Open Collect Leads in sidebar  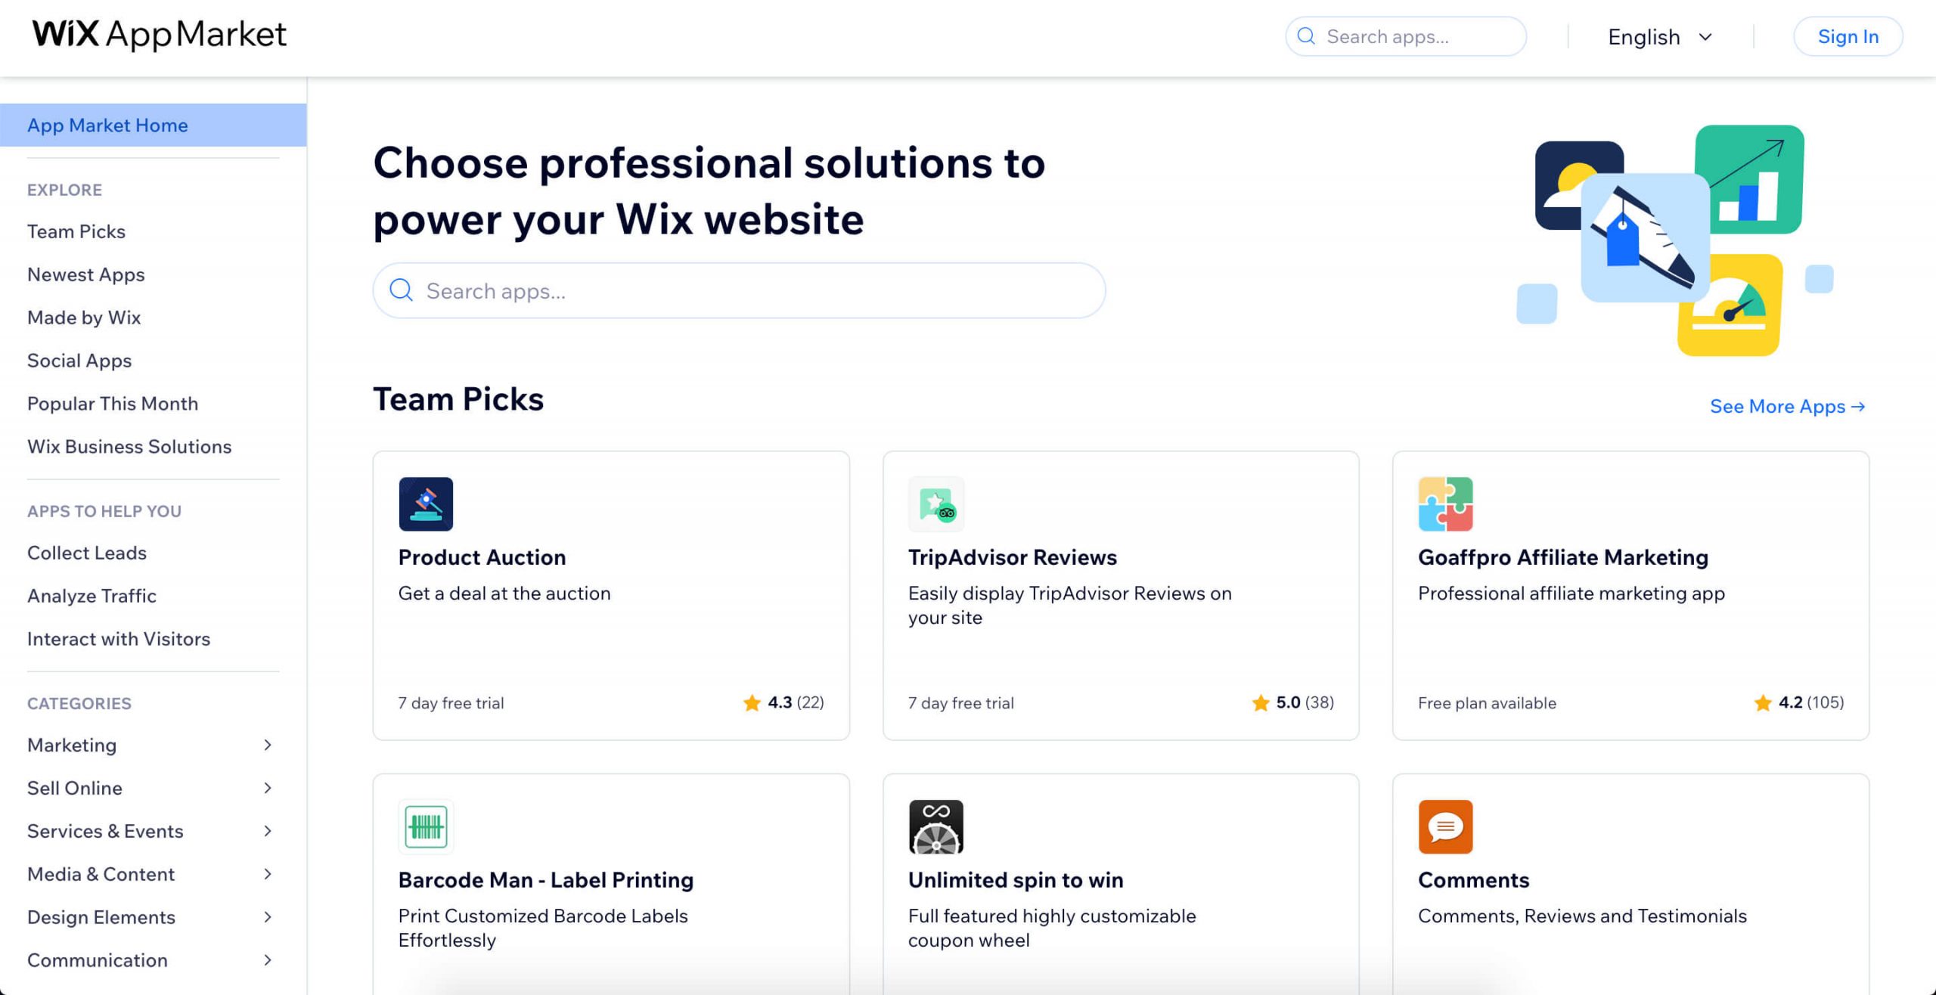[x=87, y=553]
